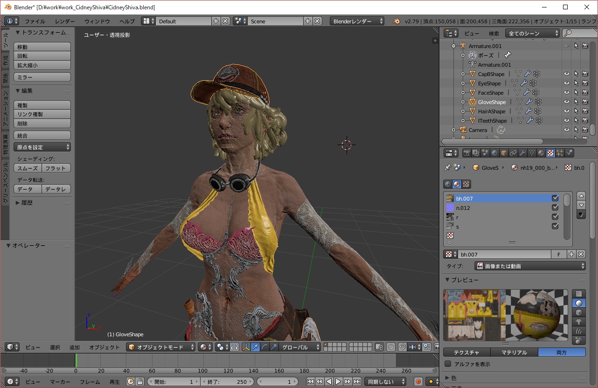598x388 pixels.
Task: Click the スムーズ shading button
Action: pos(28,168)
